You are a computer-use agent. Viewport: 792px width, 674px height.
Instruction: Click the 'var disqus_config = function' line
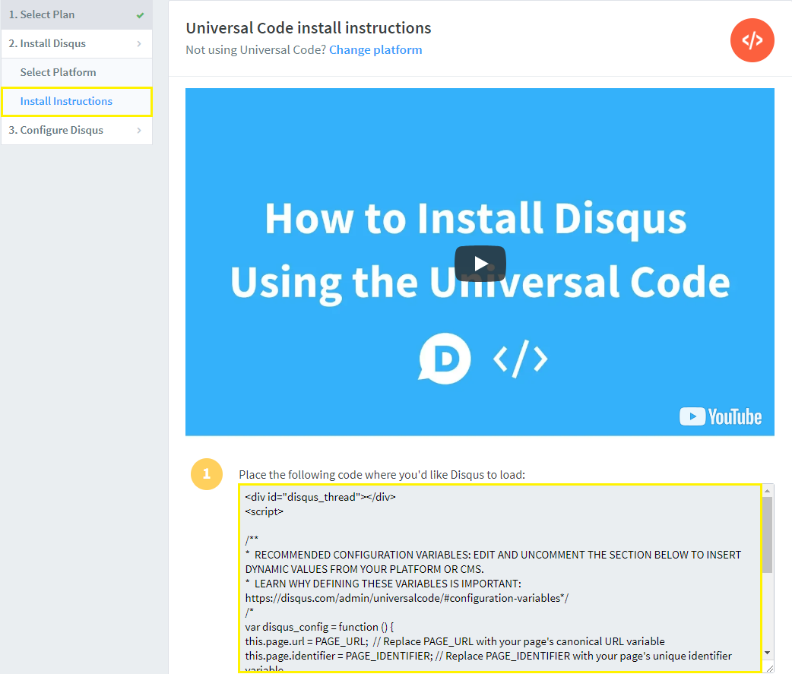click(x=319, y=627)
